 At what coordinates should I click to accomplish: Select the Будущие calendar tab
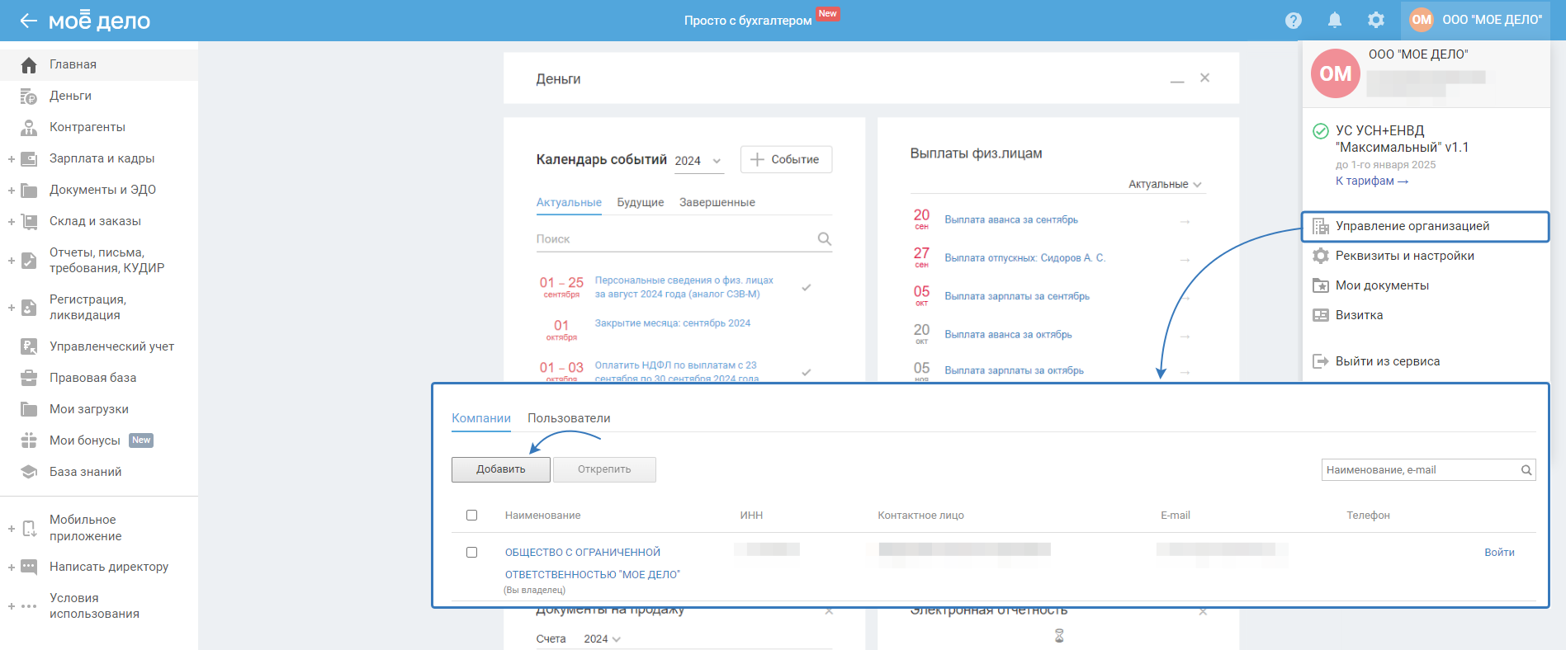pos(641,203)
